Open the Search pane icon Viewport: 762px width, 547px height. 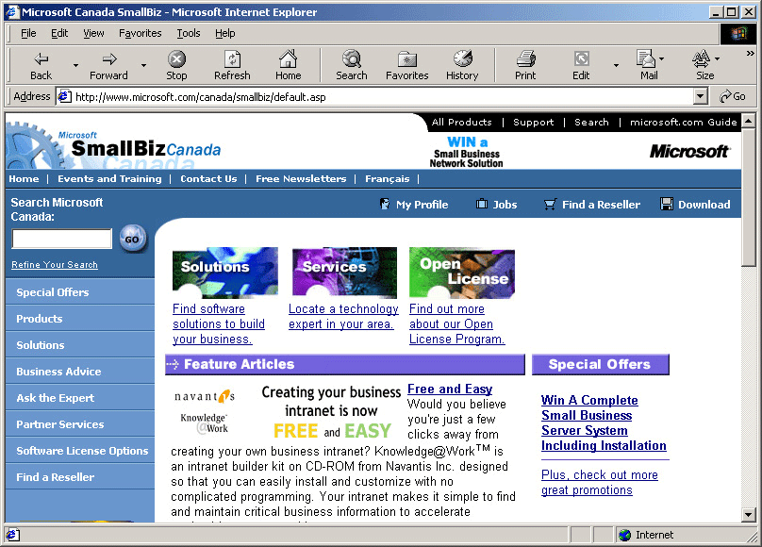coord(352,58)
